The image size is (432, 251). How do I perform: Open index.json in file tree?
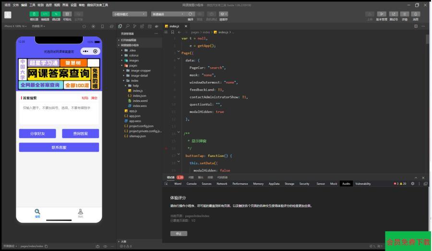point(140,96)
